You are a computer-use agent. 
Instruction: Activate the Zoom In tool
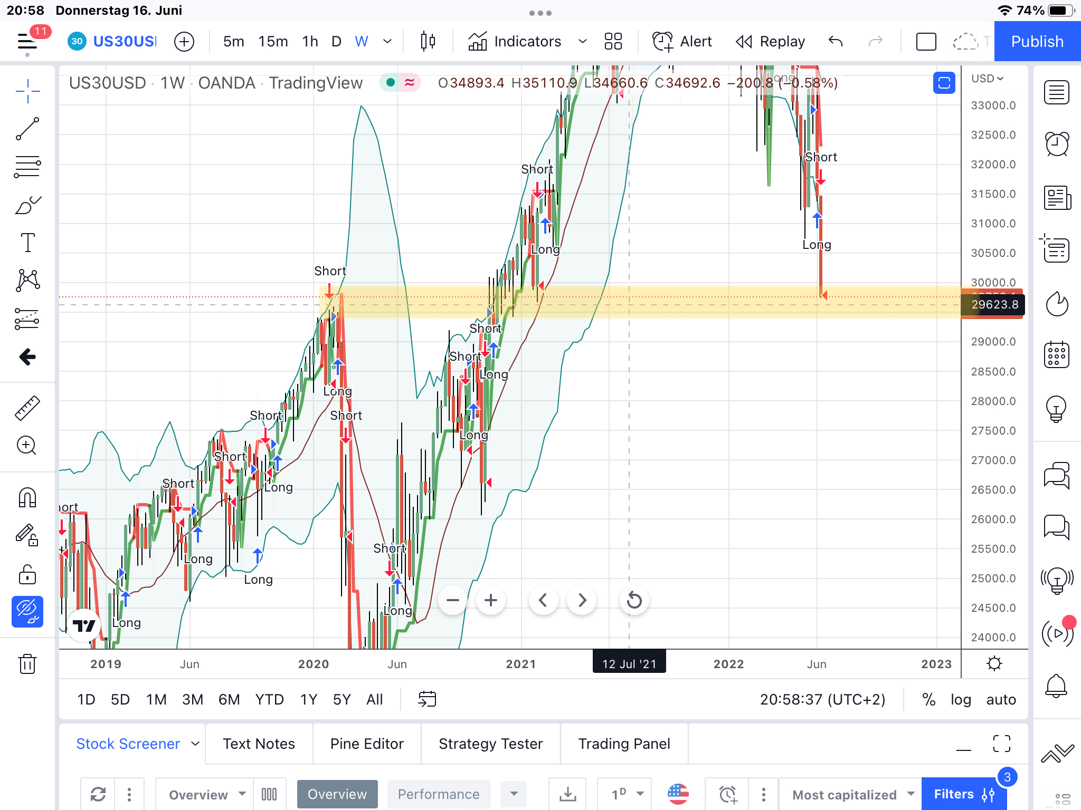27,446
